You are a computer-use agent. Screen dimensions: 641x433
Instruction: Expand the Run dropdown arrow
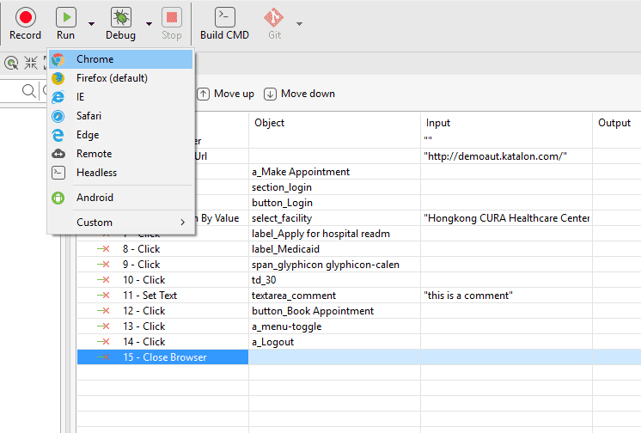tap(91, 24)
